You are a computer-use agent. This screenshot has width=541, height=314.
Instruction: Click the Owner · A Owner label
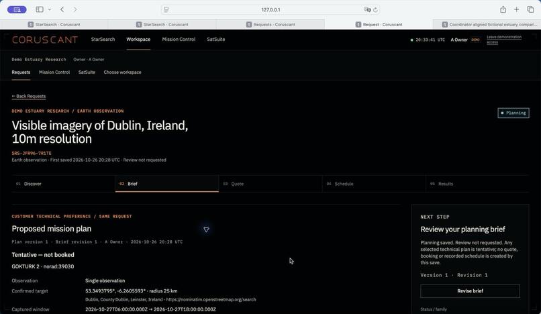(89, 59)
